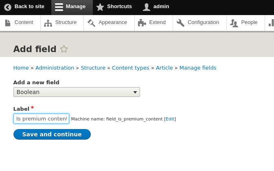Click the Configuration wrench icon
The image size is (274, 171).
pyautogui.click(x=180, y=23)
